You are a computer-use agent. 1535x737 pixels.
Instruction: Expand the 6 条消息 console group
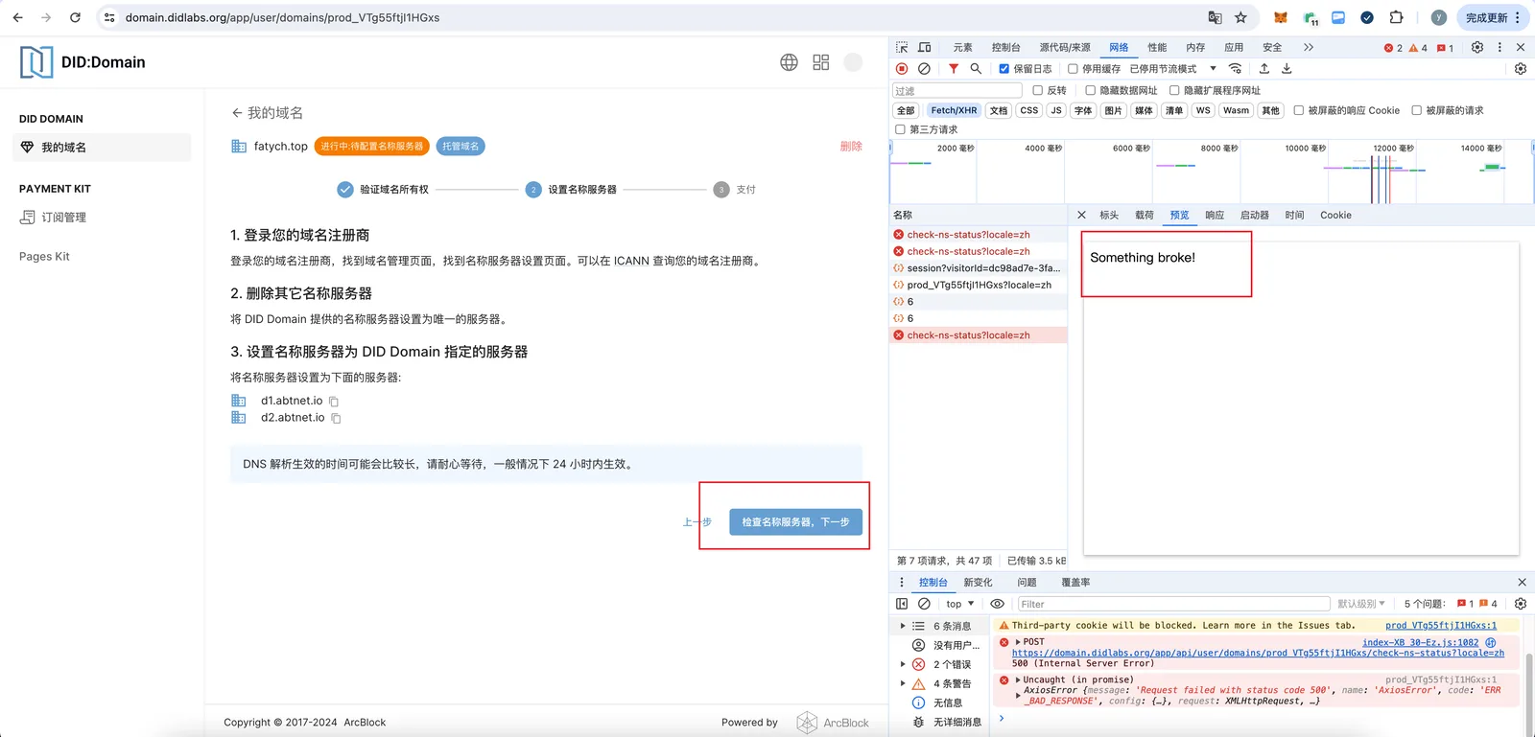(x=903, y=626)
